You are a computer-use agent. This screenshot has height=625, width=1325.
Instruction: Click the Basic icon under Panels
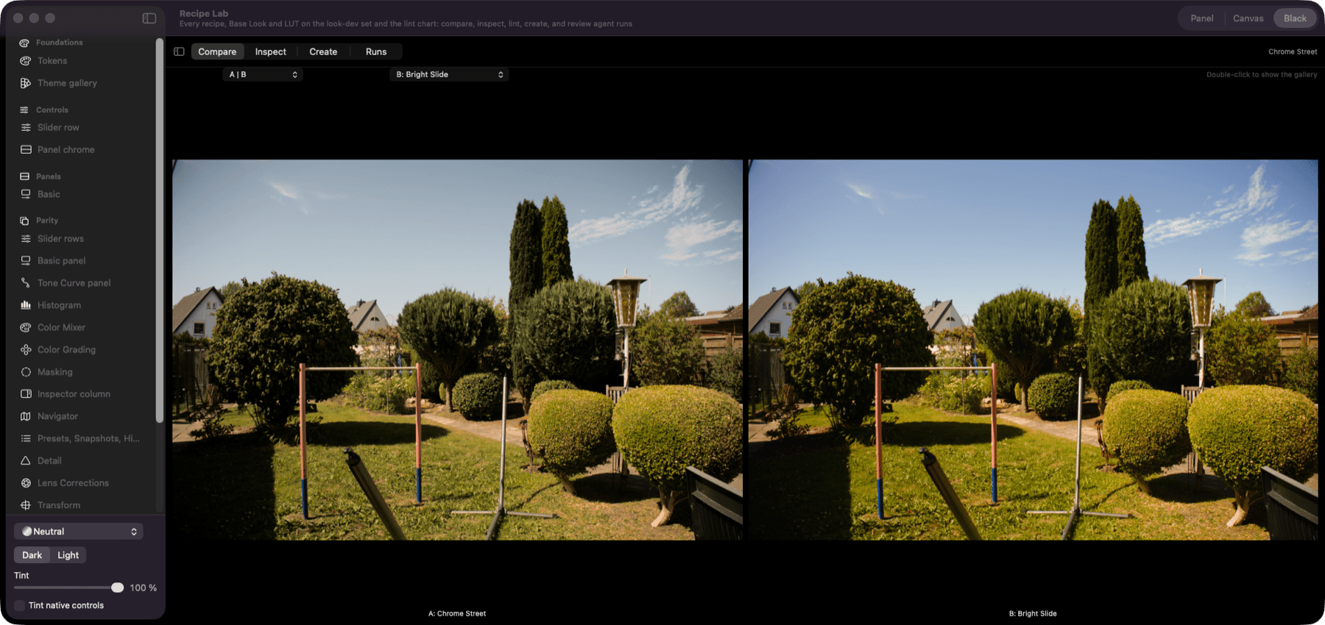point(26,194)
